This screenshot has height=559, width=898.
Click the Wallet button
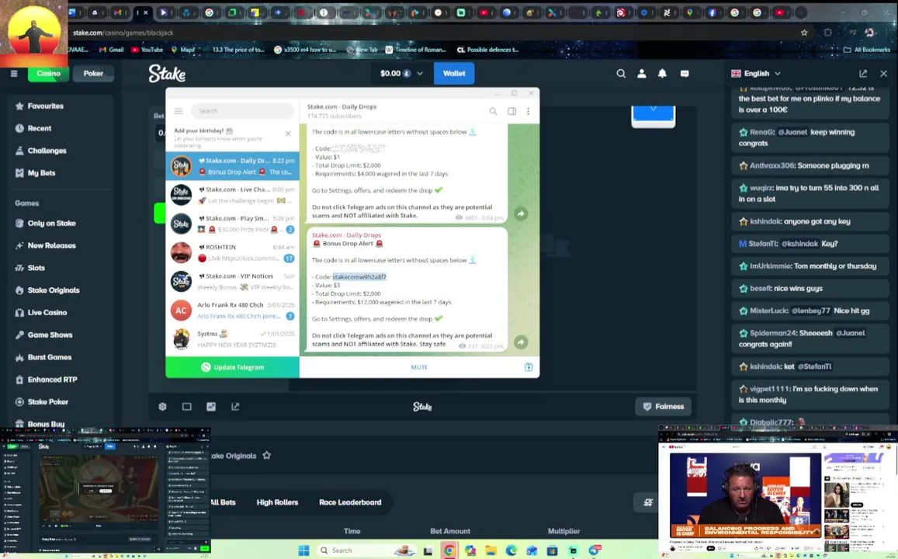pos(453,73)
